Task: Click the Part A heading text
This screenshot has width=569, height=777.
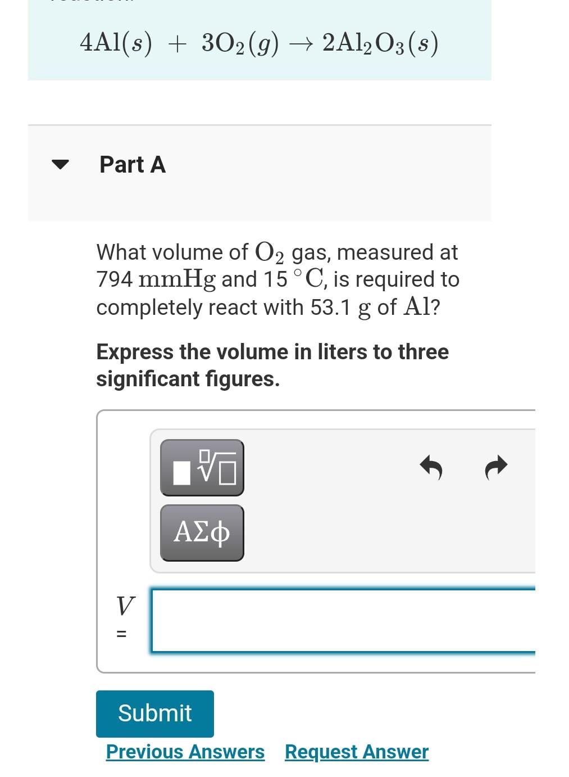Action: click(133, 164)
